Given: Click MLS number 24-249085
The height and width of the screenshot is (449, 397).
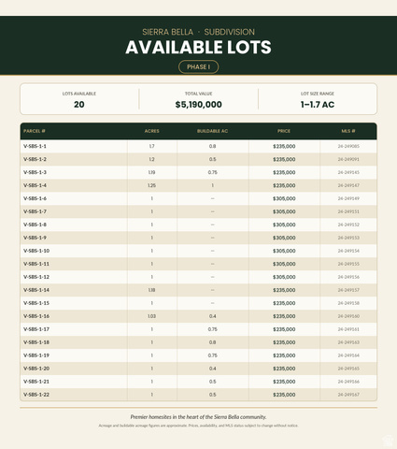Looking at the screenshot, I should (348, 146).
